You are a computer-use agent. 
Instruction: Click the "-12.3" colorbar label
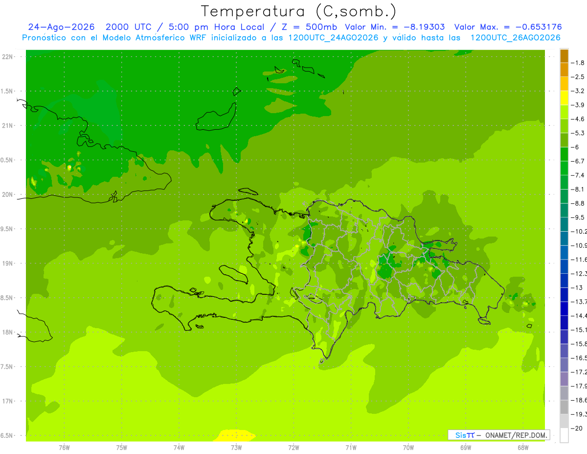tap(579, 273)
